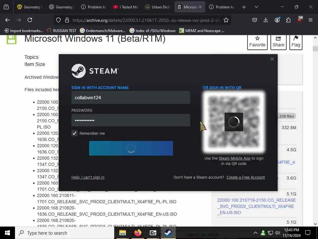Save page to Pocket
Viewport: 318px width, 239px height.
(x=255, y=20)
